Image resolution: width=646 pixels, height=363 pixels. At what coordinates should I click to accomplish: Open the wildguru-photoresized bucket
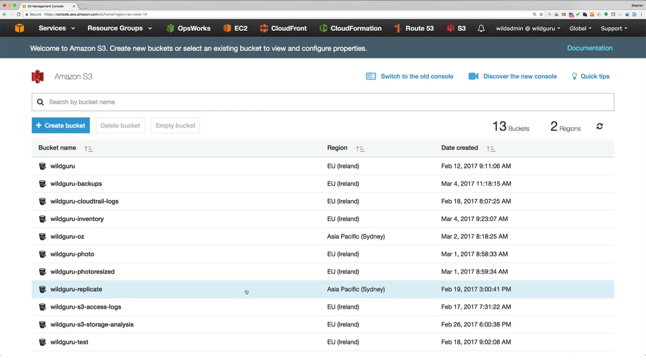(82, 272)
